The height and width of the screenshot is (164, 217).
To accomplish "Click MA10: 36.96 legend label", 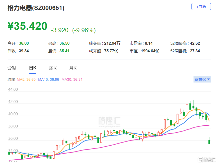I will pos(49,79).
